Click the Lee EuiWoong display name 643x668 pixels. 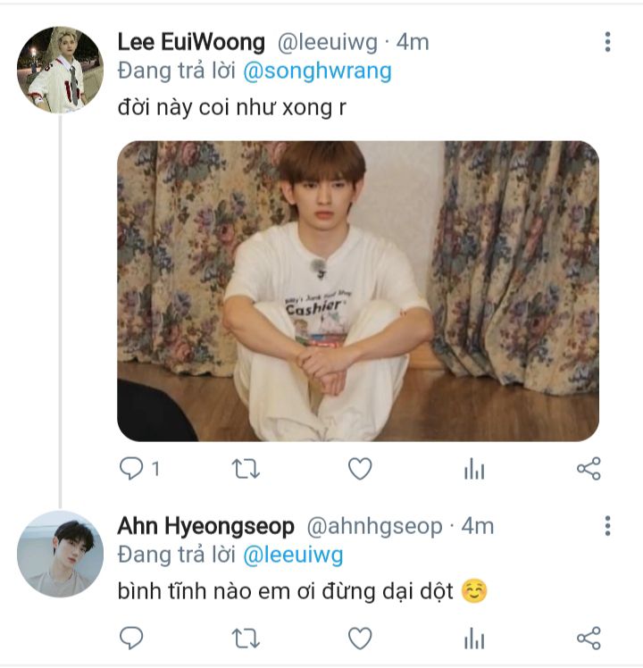click(191, 42)
